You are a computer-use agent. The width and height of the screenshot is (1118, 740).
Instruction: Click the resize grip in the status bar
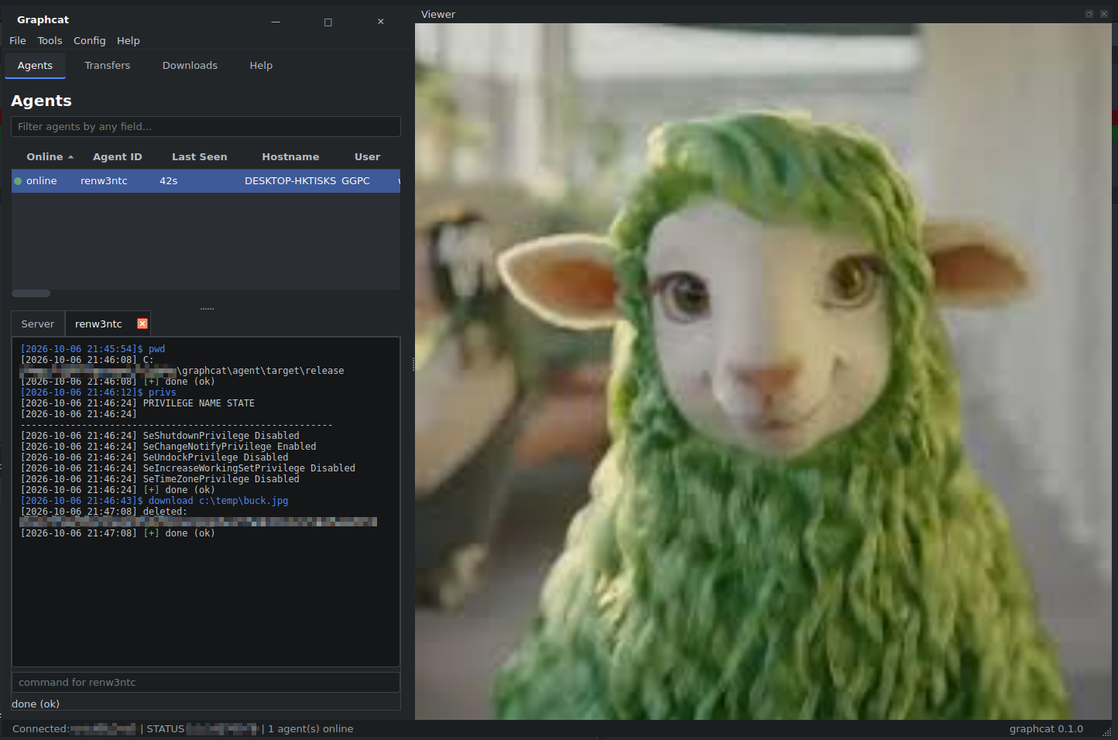1106,731
